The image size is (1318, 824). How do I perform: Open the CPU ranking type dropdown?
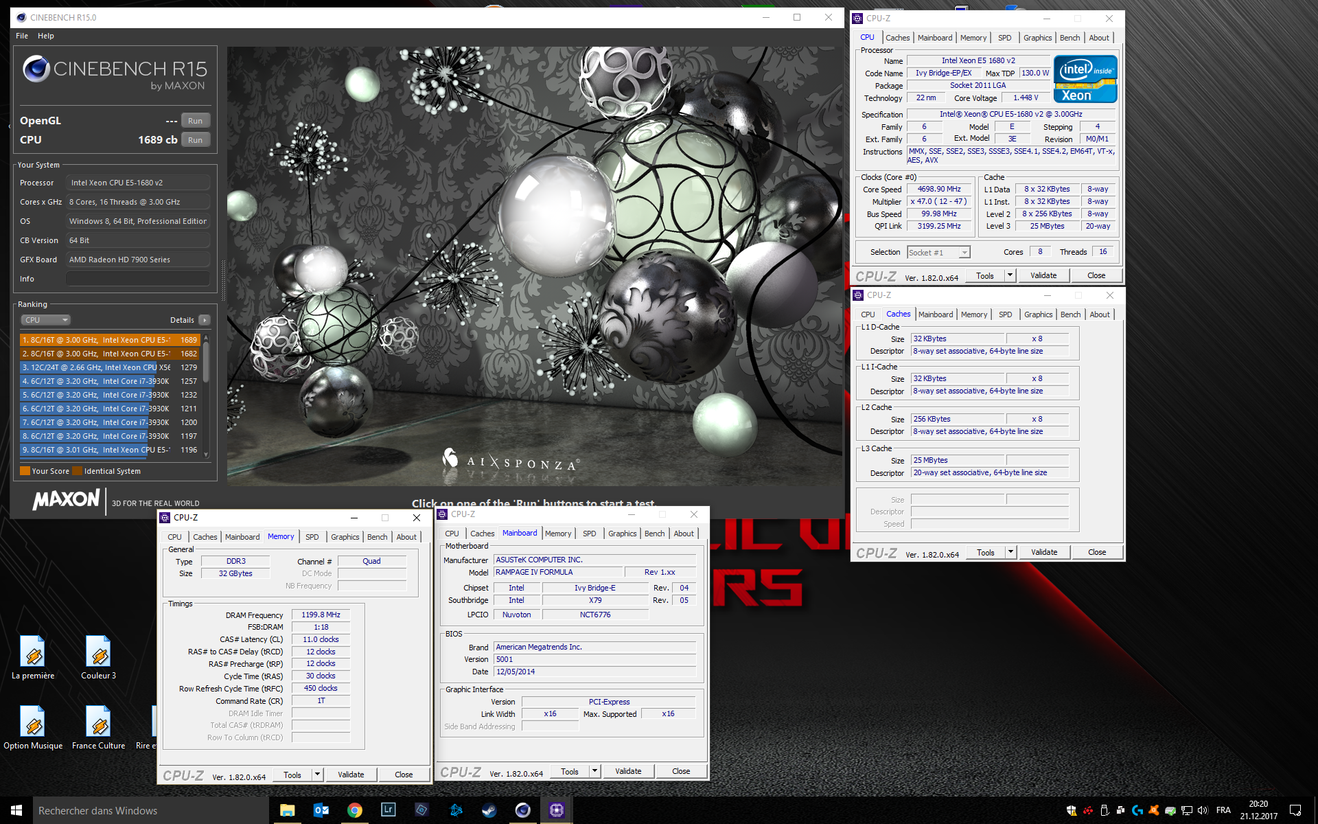tap(45, 320)
